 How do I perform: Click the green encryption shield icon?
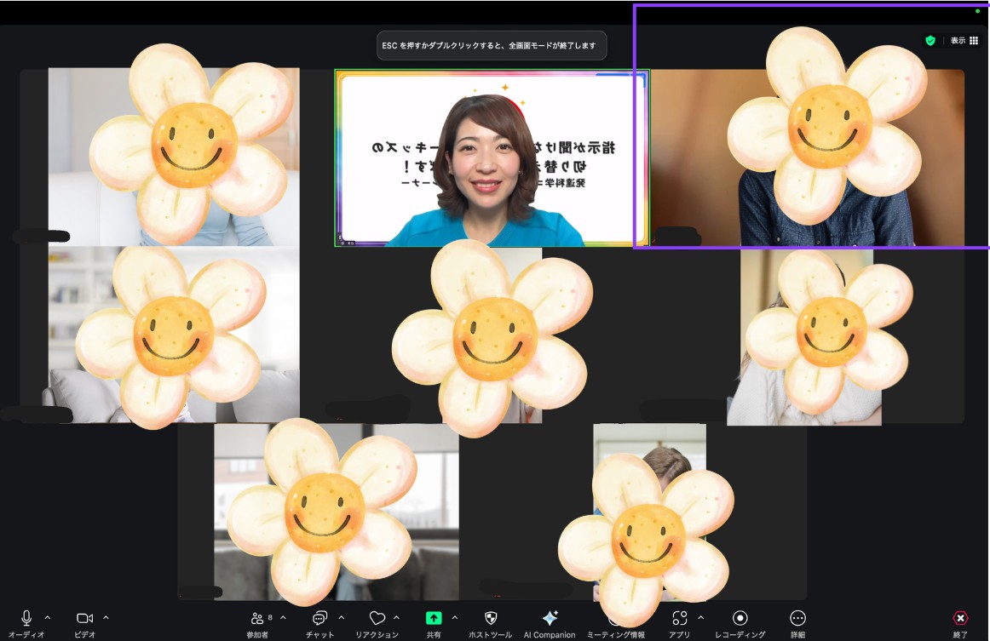point(930,41)
